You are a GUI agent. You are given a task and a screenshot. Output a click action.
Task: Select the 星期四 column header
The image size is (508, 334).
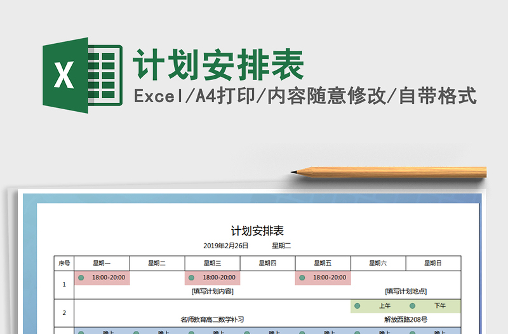267,263
